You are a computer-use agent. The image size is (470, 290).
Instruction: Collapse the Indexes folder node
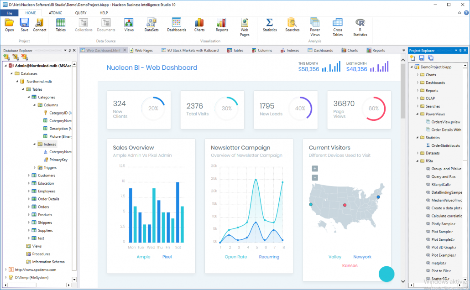[35, 144]
